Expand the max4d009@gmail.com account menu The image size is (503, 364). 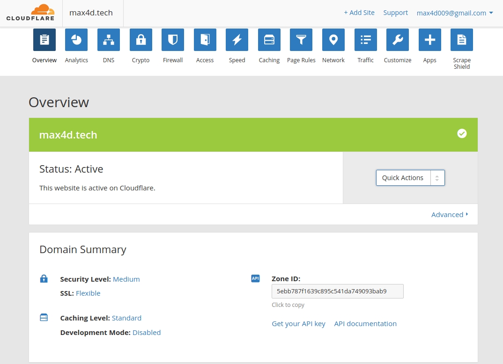[455, 13]
